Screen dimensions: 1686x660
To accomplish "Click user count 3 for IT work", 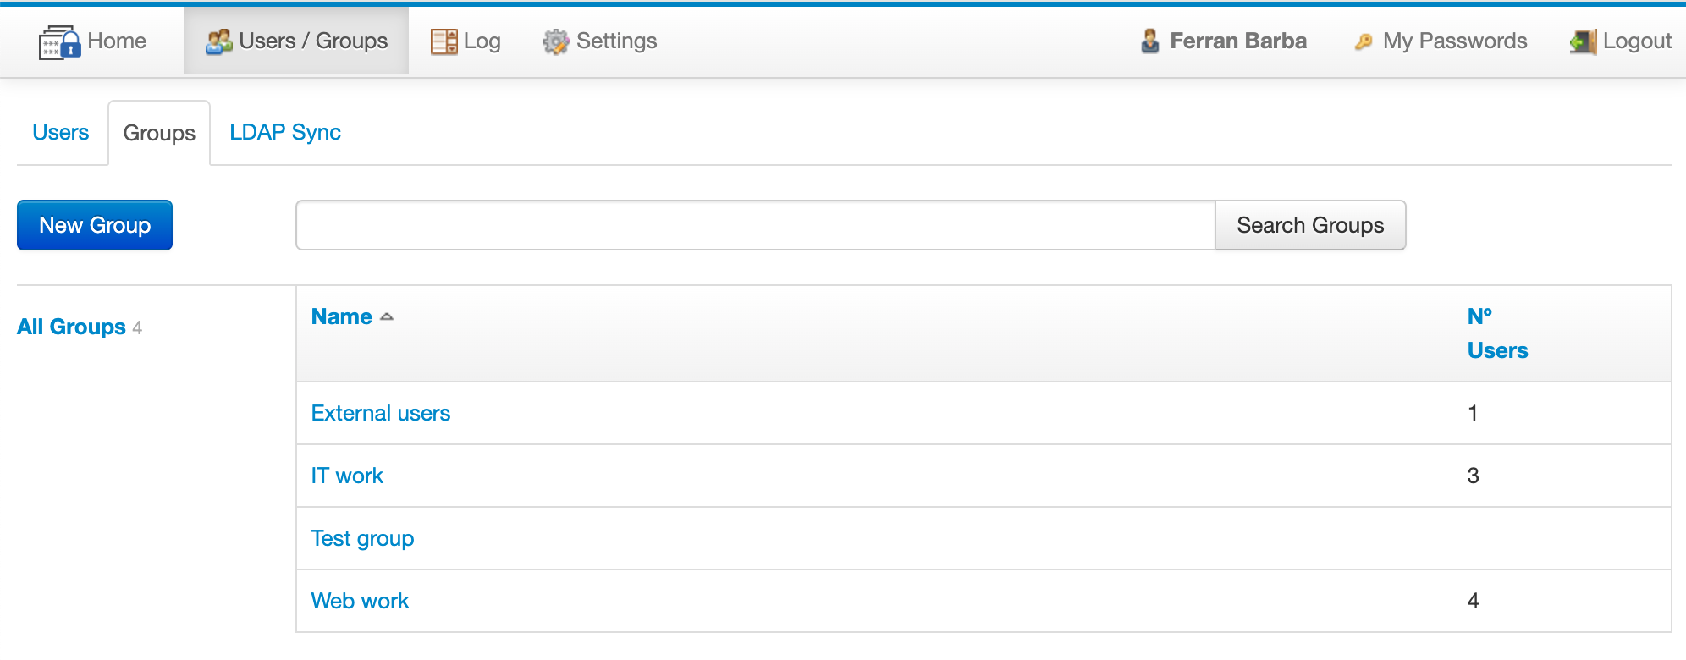I will (x=1473, y=476).
